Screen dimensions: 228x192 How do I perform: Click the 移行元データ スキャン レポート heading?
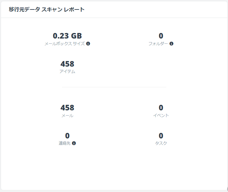coord(47,9)
